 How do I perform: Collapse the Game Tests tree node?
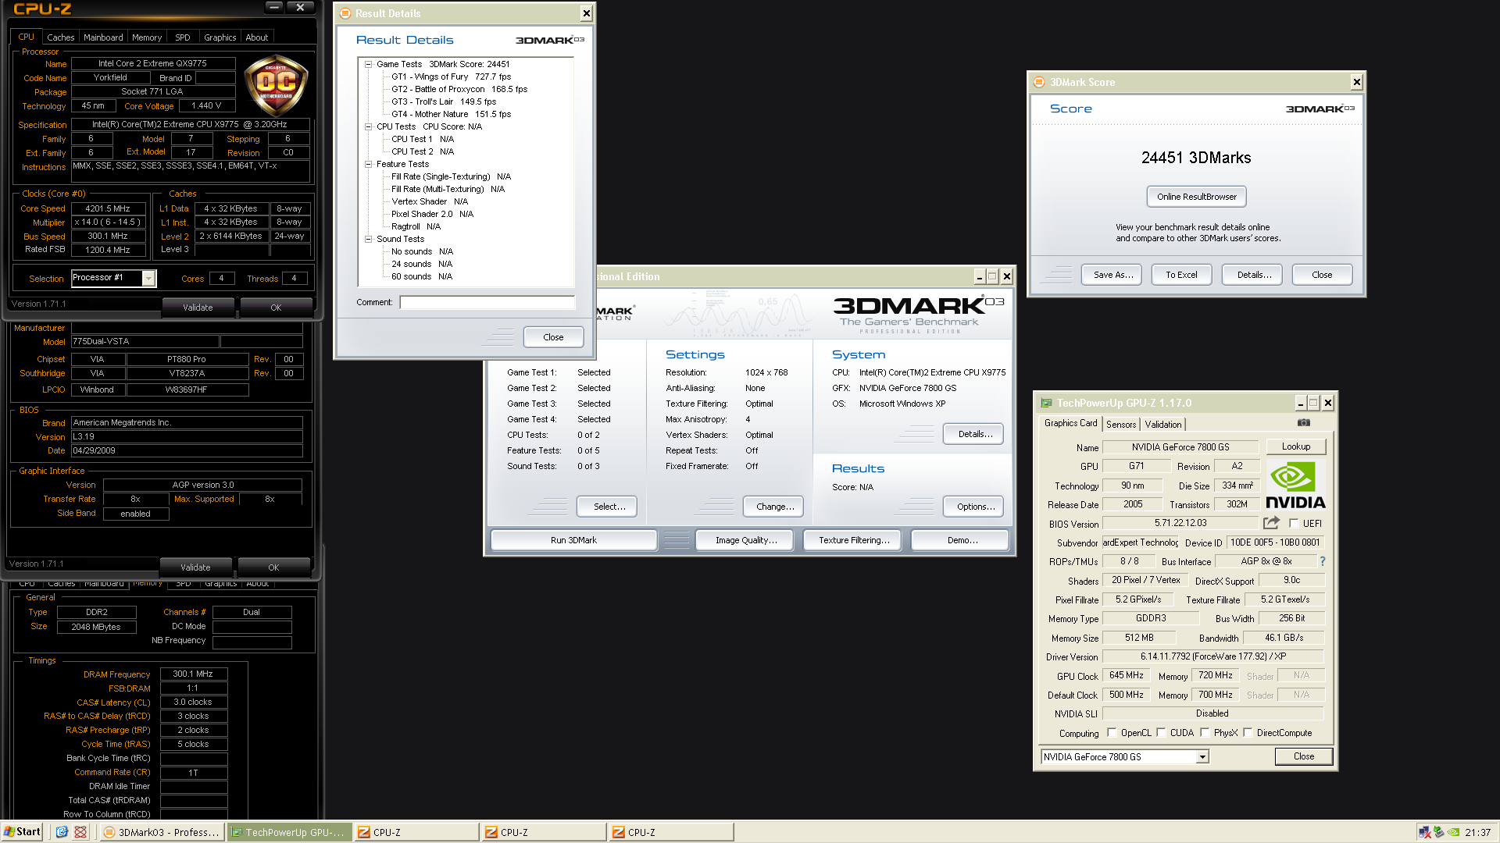tap(368, 65)
